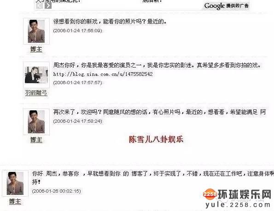Screen dimensions: 274x211
Task: Click the first 博主 label under avatar
Action: click(x=36, y=49)
